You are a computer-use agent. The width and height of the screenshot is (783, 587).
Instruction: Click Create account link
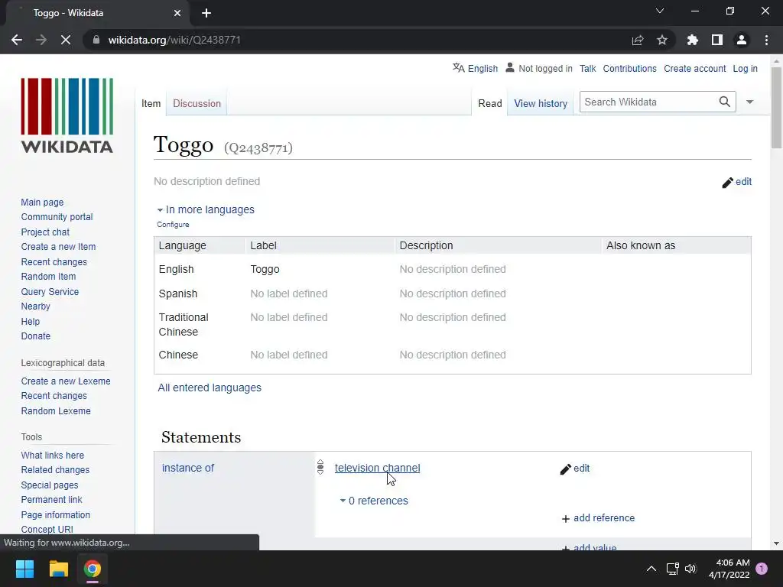pos(694,68)
